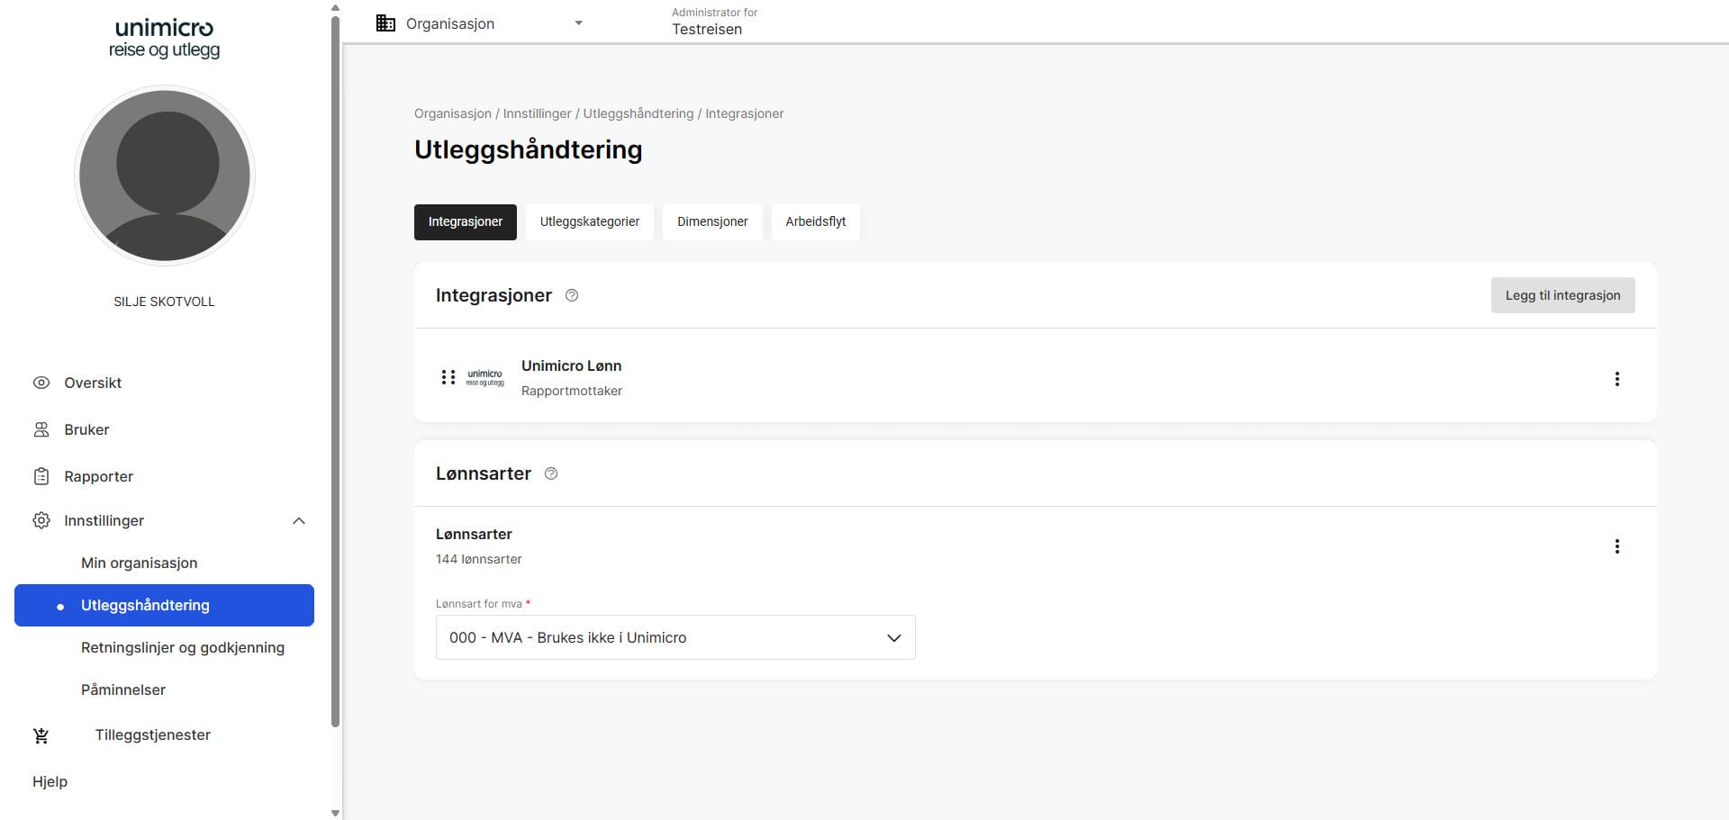
Task: Click the Oversikt eye icon in sidebar
Action: click(41, 383)
